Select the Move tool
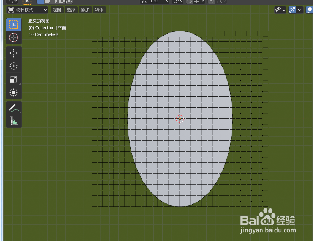This screenshot has width=313, height=241. tap(14, 53)
